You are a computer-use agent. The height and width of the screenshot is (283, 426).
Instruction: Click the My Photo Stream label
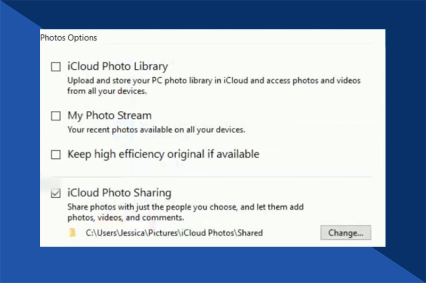tap(110, 116)
